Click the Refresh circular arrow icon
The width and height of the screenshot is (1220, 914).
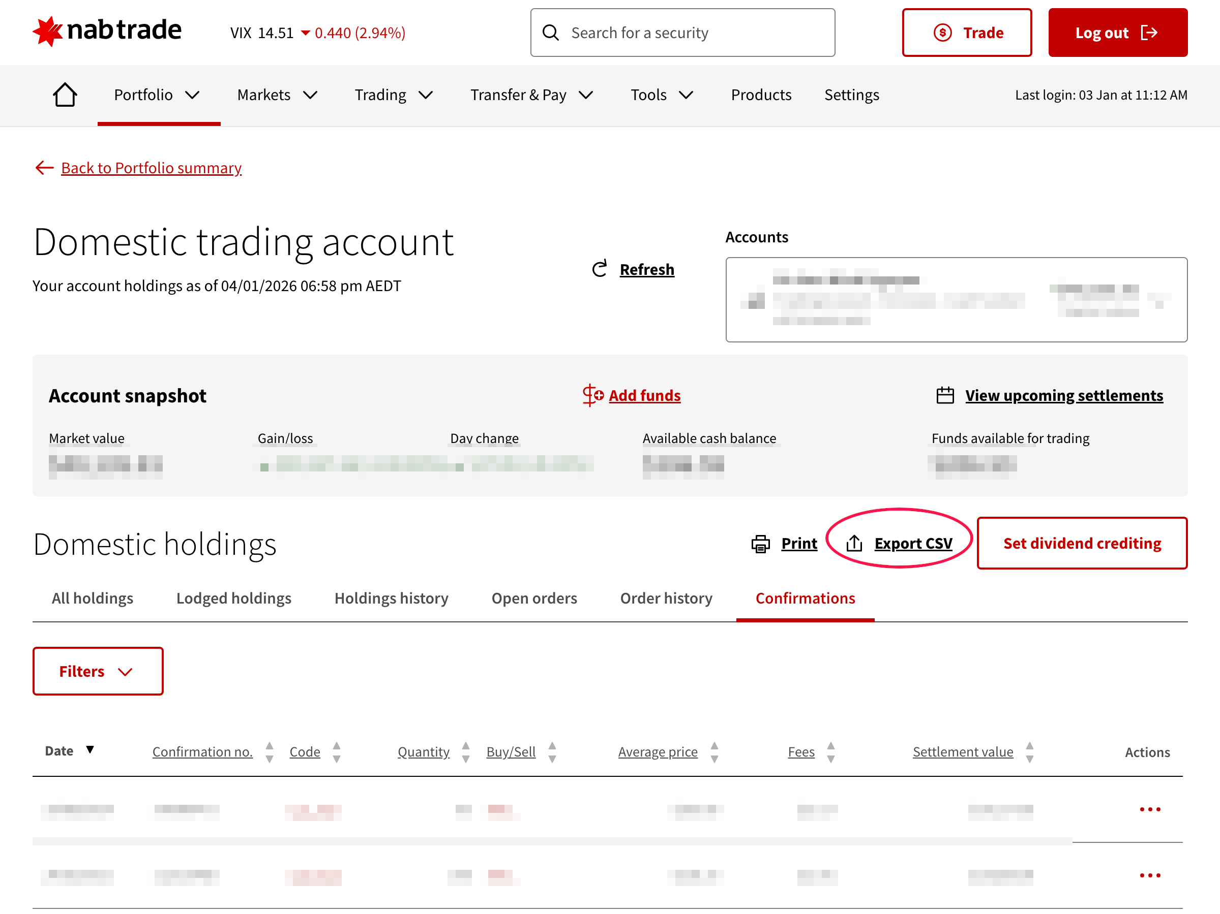tap(600, 269)
